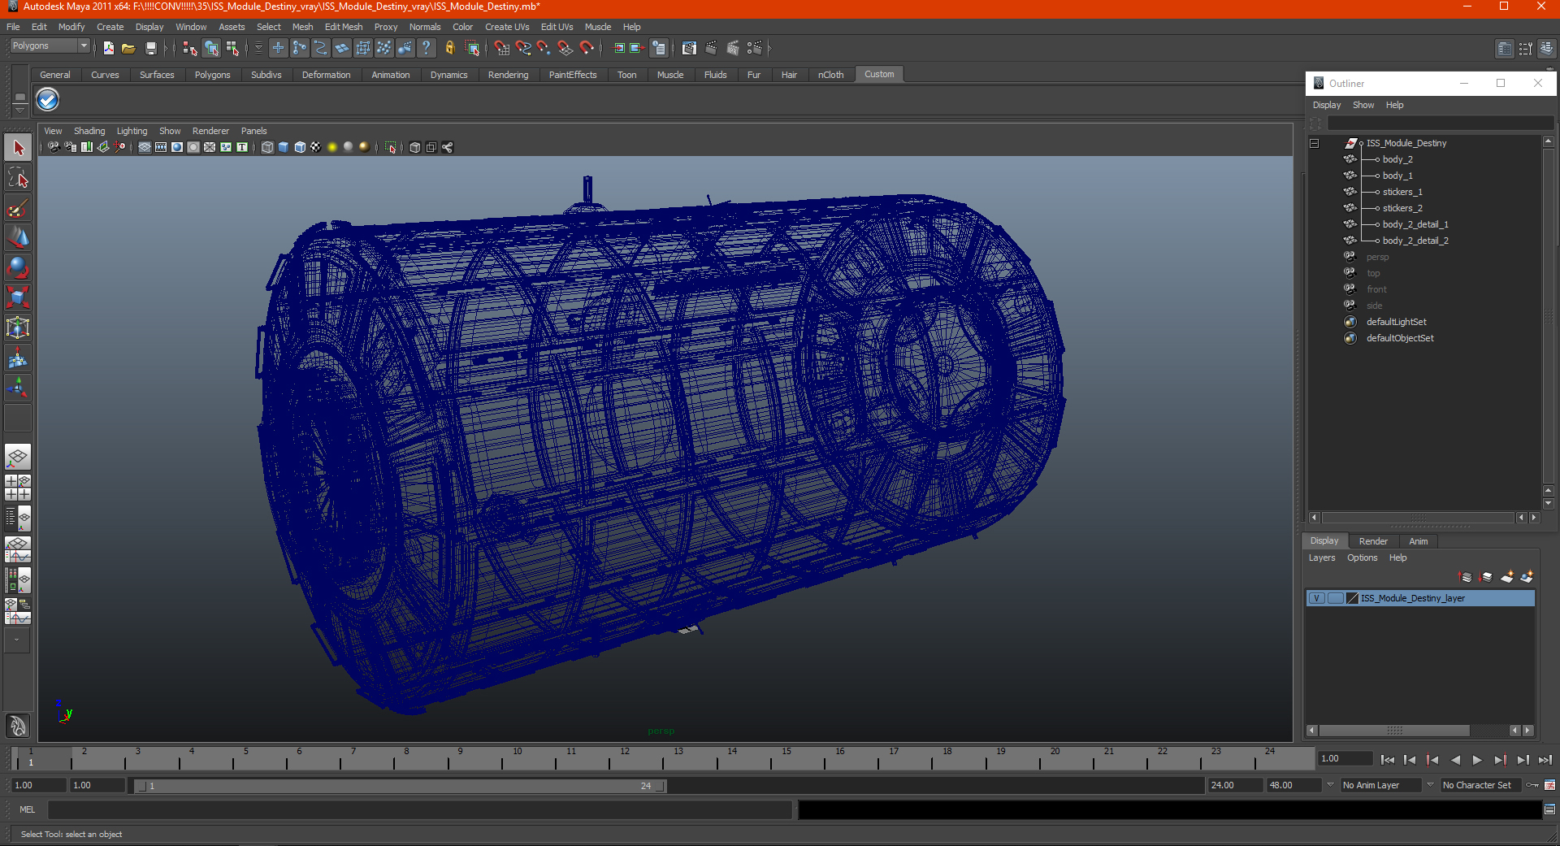
Task: Select stickers_1 in the Outliner
Action: [x=1402, y=192]
